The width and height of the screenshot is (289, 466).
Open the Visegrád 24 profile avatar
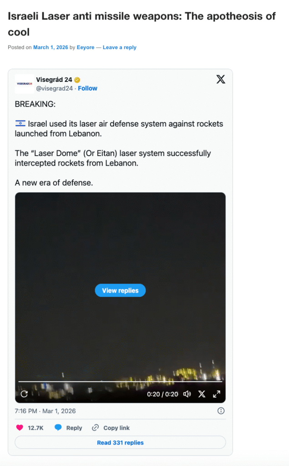point(24,84)
